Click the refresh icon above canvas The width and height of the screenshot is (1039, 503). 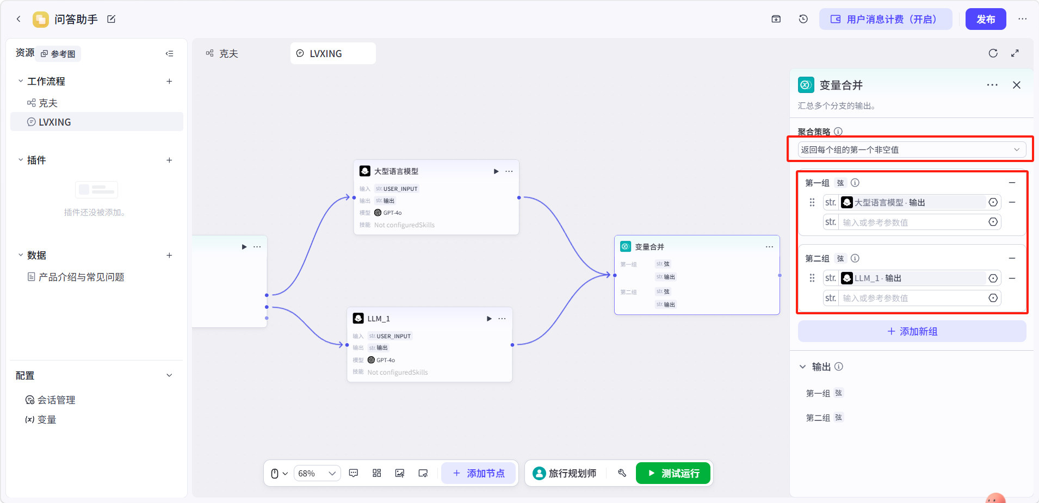993,53
